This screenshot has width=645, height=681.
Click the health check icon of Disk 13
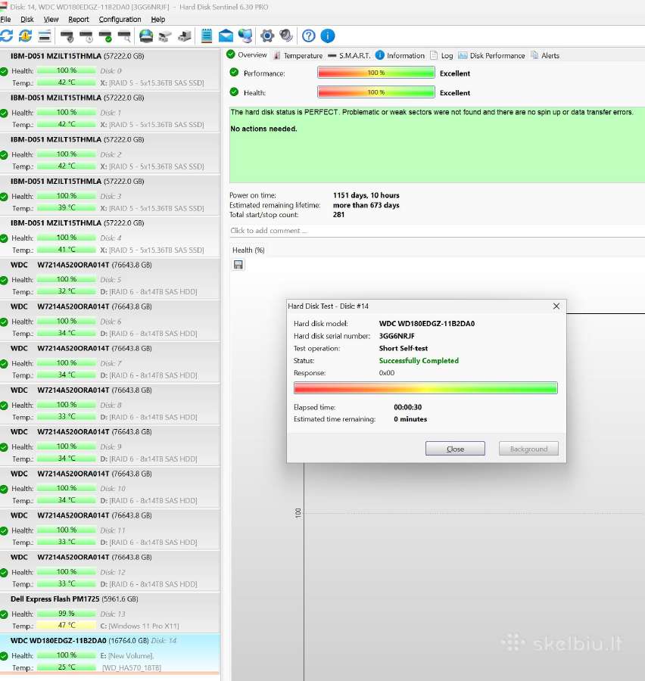pyautogui.click(x=4, y=614)
